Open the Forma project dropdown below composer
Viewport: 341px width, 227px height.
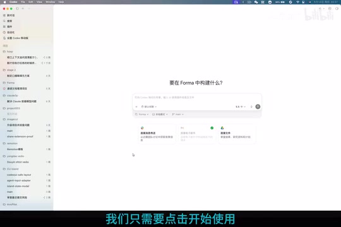pos(142,114)
